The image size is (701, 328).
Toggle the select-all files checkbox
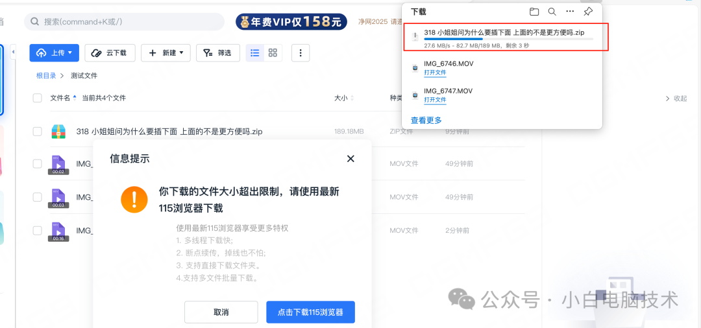pos(38,98)
